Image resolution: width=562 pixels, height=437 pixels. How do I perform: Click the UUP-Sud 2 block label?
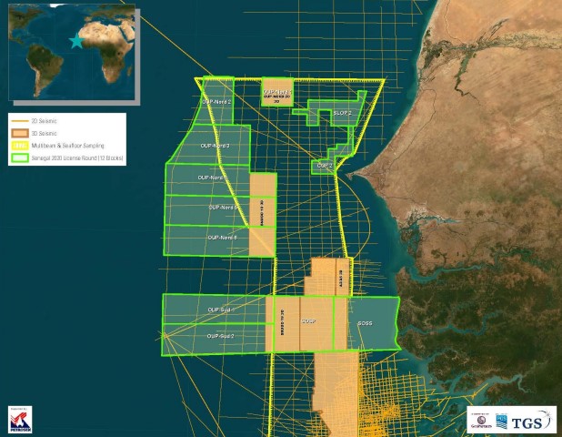(221, 336)
